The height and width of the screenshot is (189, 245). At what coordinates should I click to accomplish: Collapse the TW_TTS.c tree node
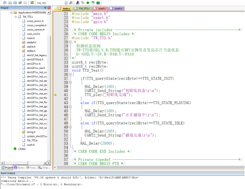pyautogui.click(x=15, y=17)
